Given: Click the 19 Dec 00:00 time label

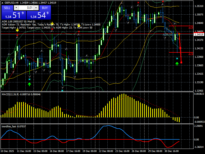Looking at the screenshot, I should (89, 151).
